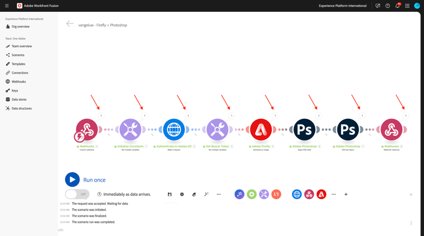This screenshot has height=236, width=424.
Task: Open the user profile avatar
Action: (417, 6)
